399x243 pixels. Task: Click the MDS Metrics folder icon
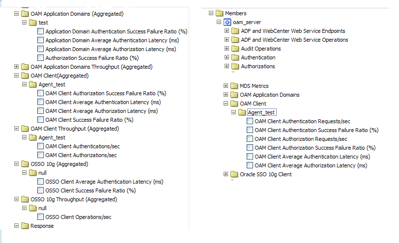click(234, 86)
